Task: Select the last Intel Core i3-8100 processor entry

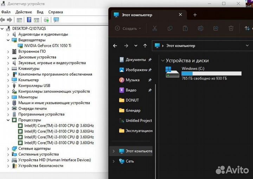Action: (59, 143)
